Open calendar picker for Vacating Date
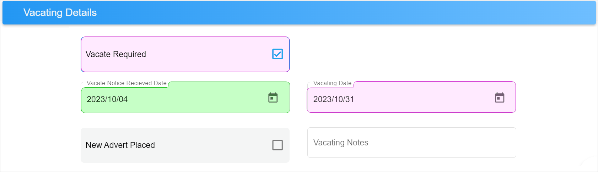Image resolution: width=598 pixels, height=172 pixels. point(500,98)
